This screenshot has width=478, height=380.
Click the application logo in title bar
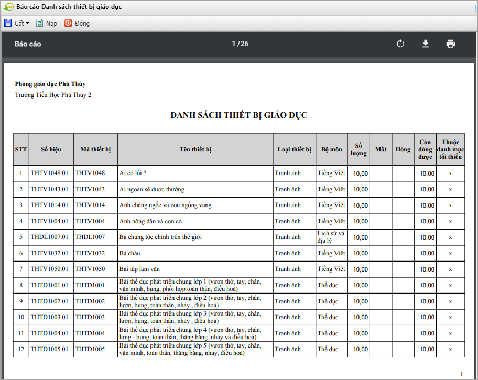(8, 7)
